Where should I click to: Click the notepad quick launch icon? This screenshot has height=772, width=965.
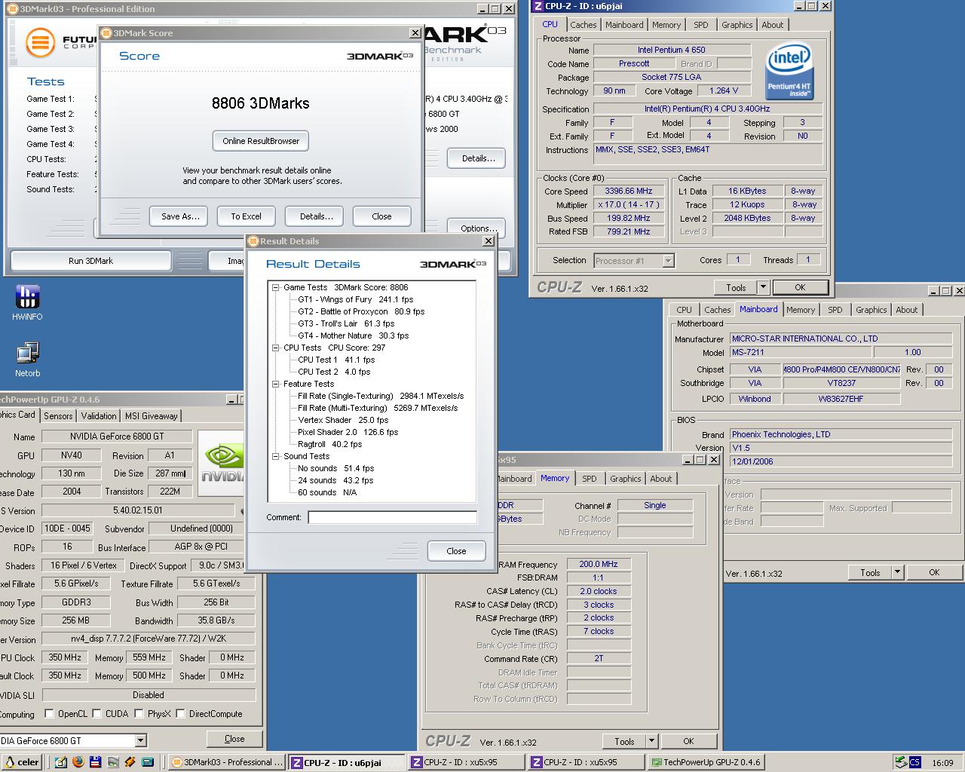pos(61,762)
